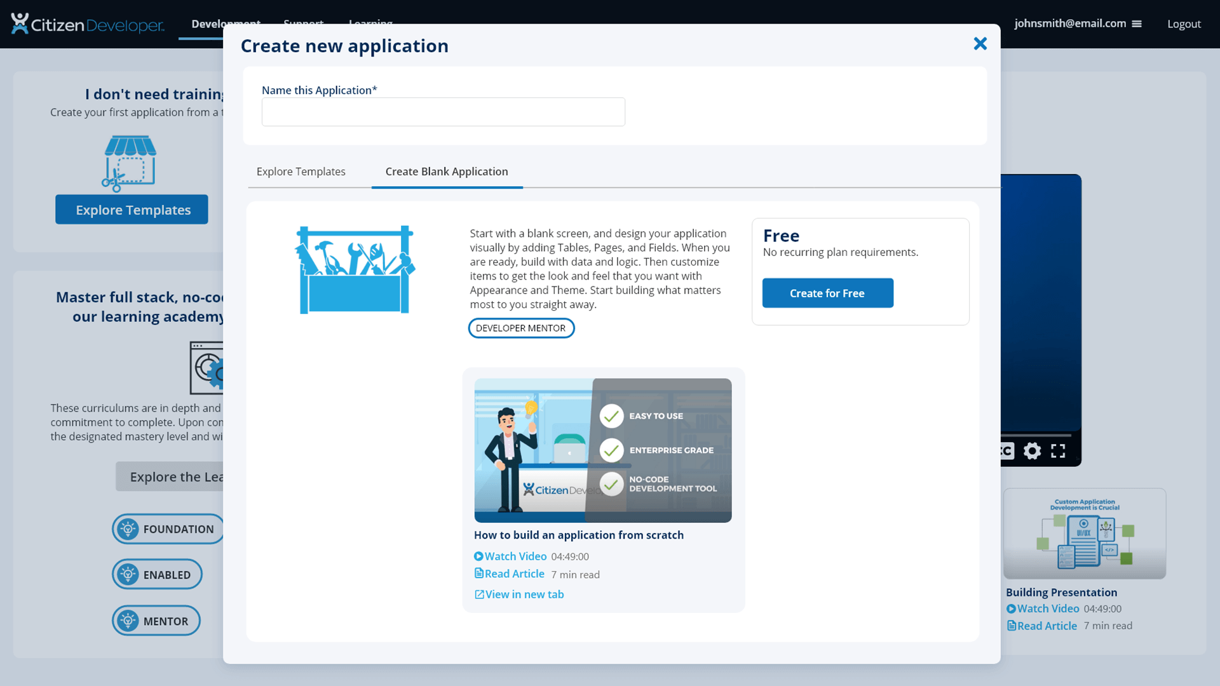Click the ENABLED badge lightbulb icon
1220x686 pixels.
(128, 574)
